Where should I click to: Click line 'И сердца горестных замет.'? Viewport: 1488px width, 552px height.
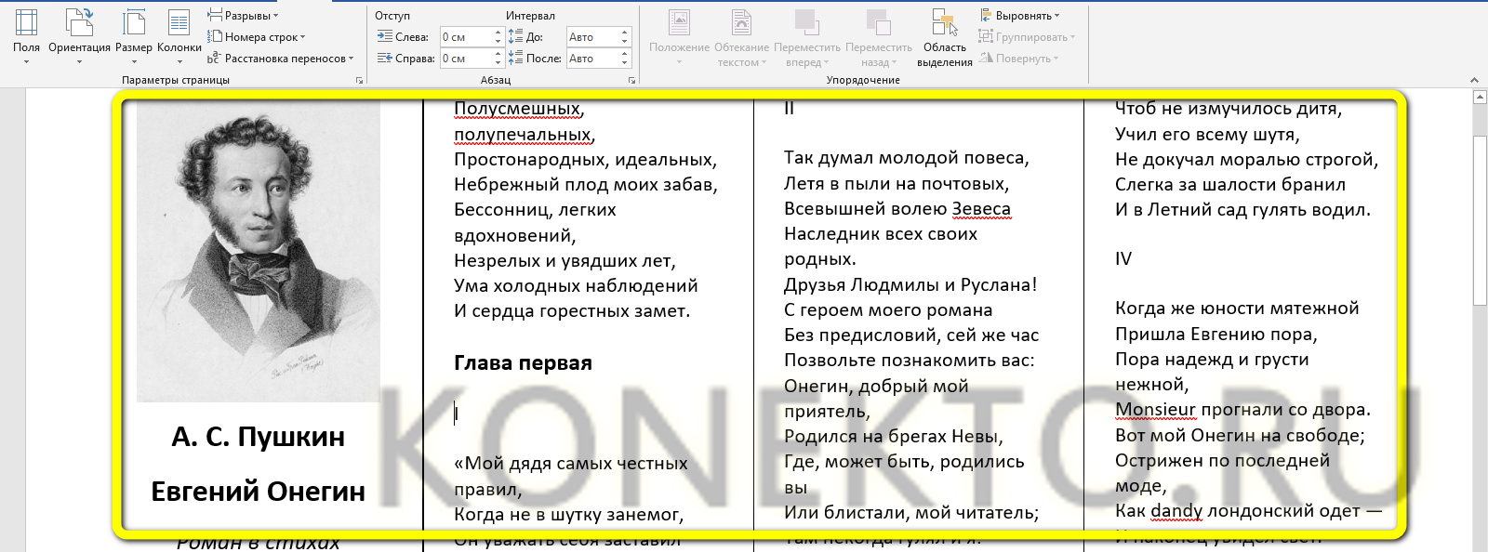(572, 311)
